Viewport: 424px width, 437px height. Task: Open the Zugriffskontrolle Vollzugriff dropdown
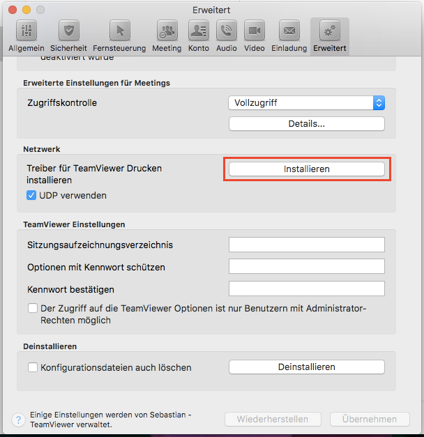(307, 103)
